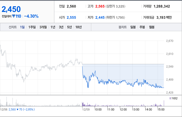Click the 10:00 time axis label

[98, 109]
